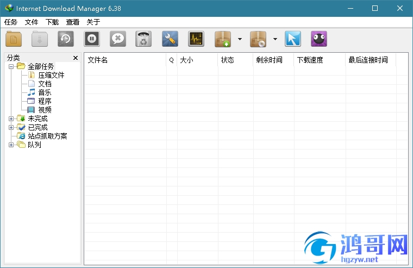Open the 文件 menu
The height and width of the screenshot is (268, 413).
pyautogui.click(x=32, y=22)
